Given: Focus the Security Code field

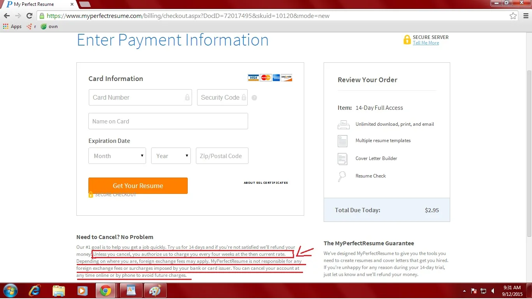Looking at the screenshot, I should point(222,97).
